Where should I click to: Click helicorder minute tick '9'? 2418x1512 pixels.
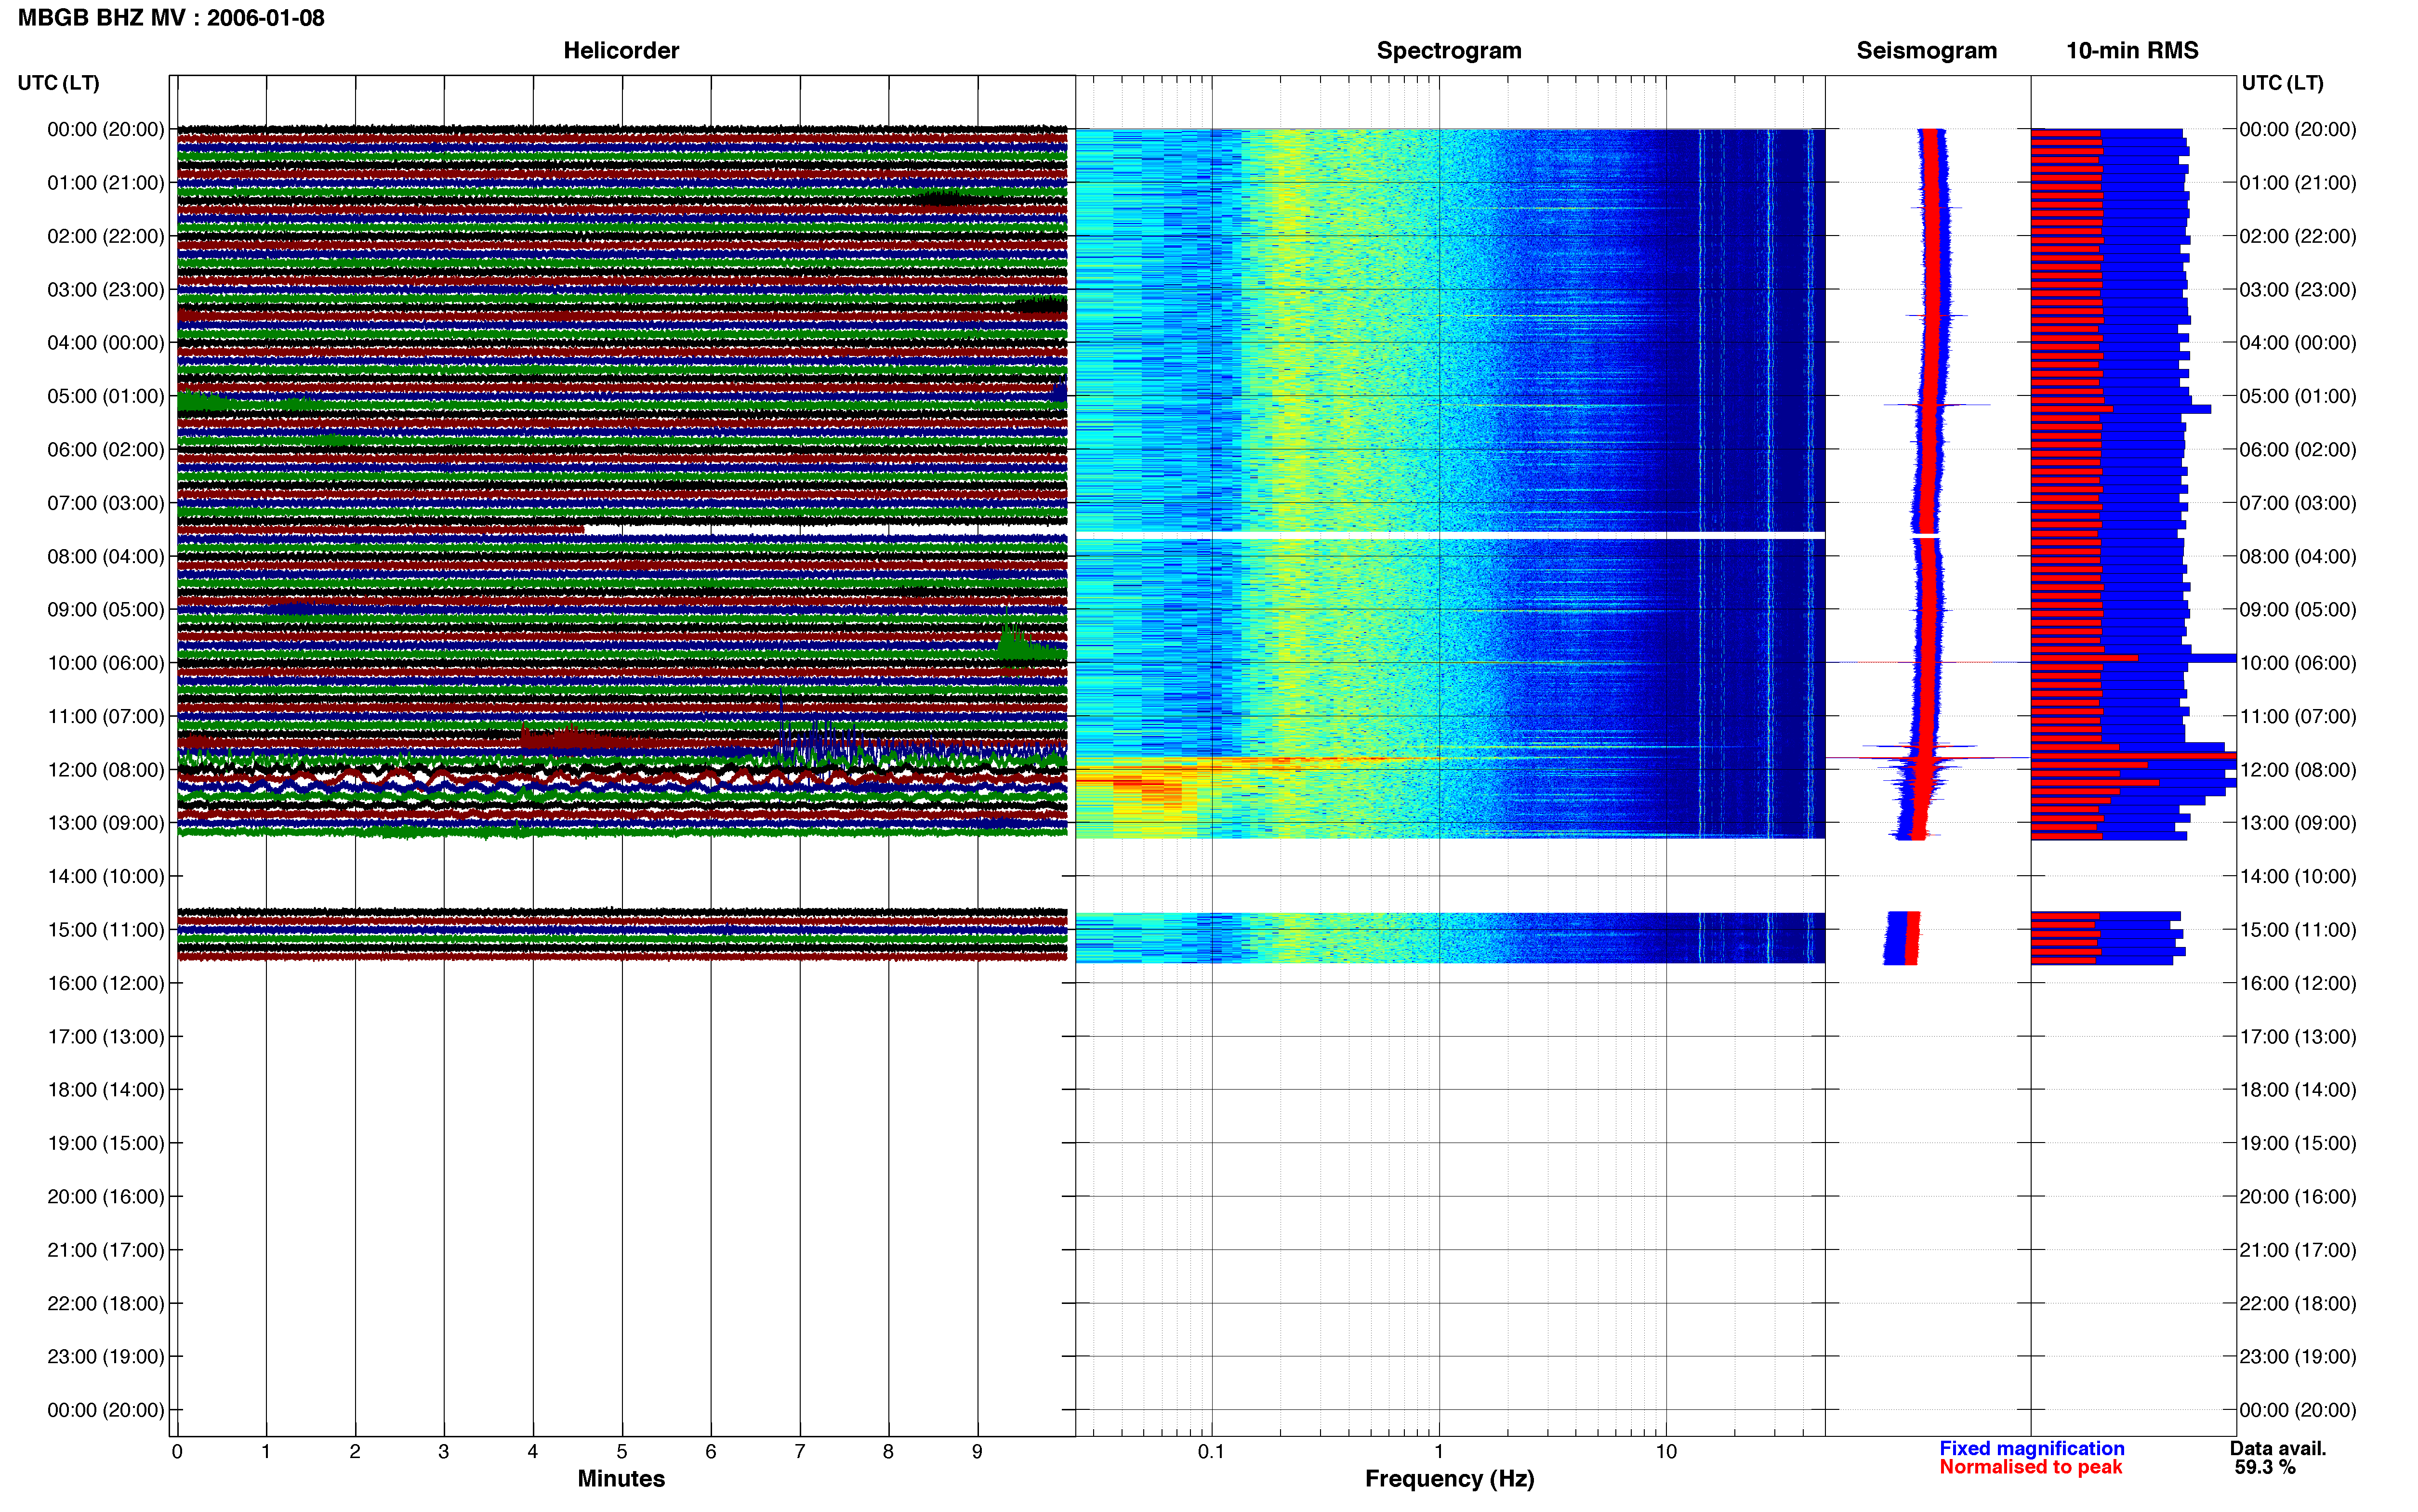(978, 1452)
